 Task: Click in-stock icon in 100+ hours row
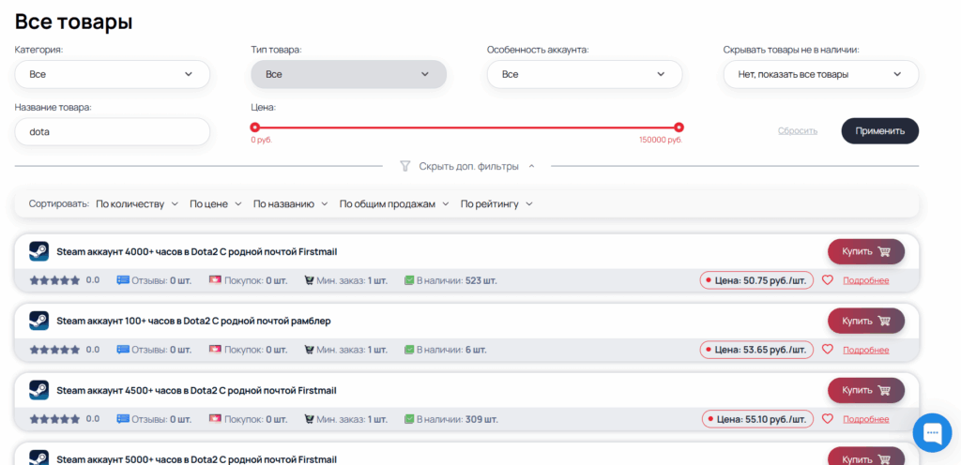(x=409, y=350)
